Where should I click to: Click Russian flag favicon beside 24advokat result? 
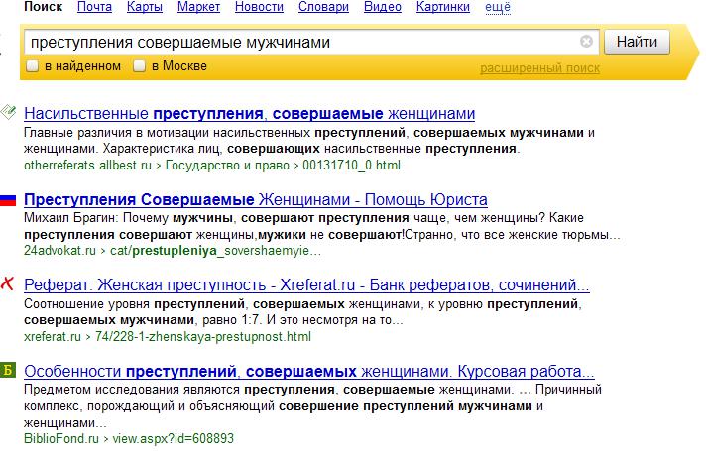click(8, 200)
